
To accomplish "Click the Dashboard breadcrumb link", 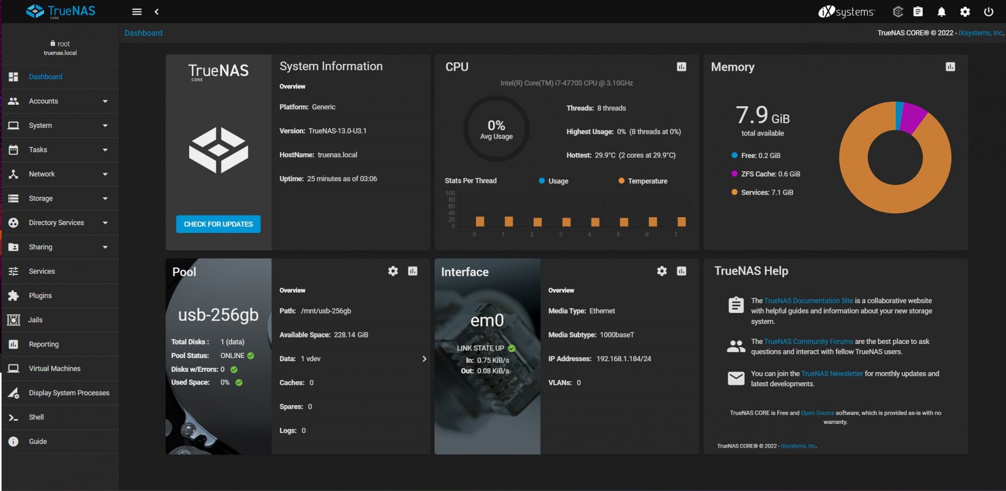I will coord(143,33).
